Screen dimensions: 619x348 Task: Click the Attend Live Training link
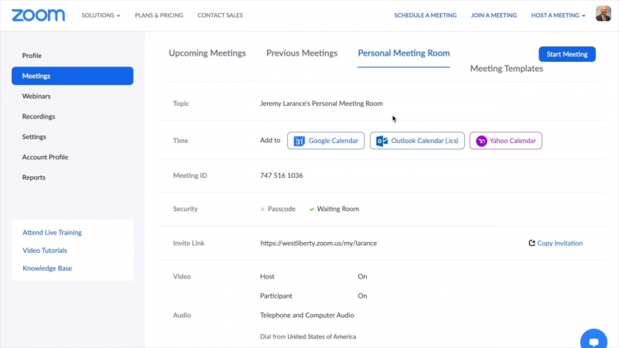[52, 233]
